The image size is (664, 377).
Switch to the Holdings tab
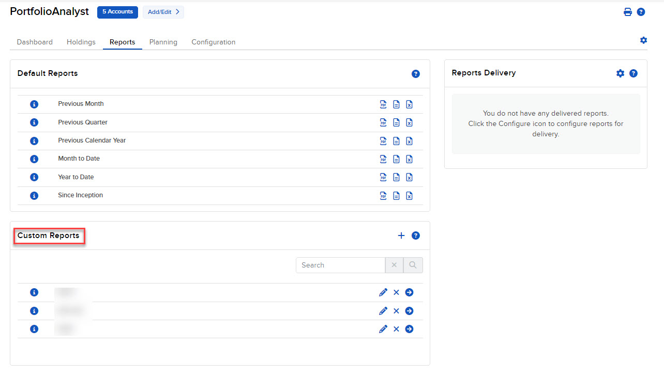pyautogui.click(x=81, y=42)
